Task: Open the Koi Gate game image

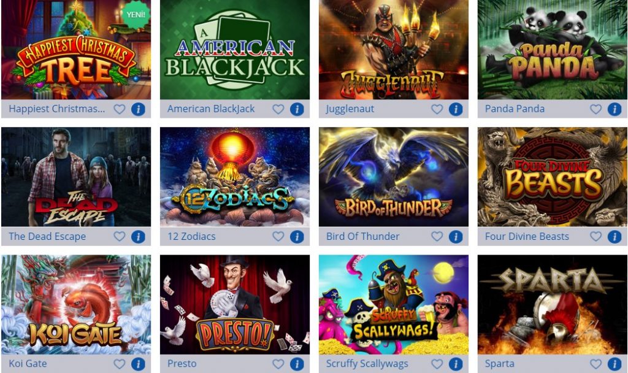Action: (x=76, y=304)
